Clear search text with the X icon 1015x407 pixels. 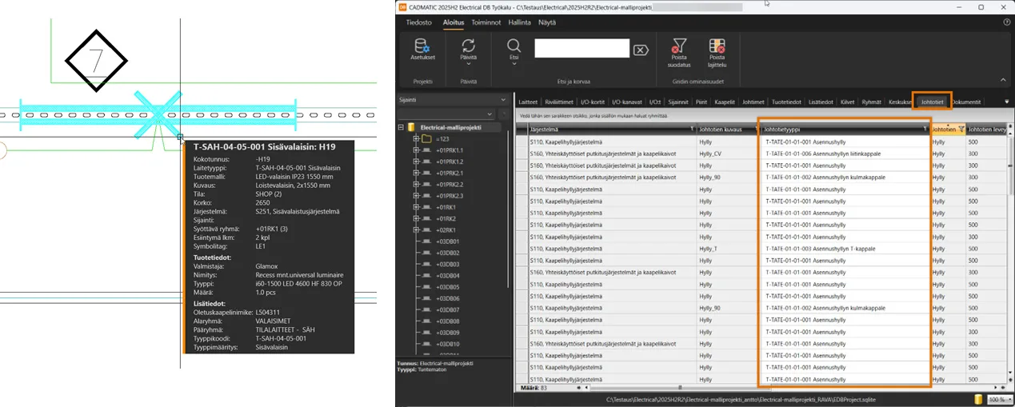(x=641, y=50)
